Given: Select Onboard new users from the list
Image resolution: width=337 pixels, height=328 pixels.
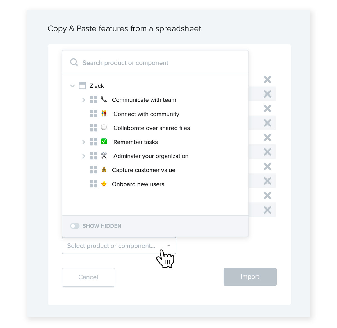Looking at the screenshot, I should coord(138,184).
